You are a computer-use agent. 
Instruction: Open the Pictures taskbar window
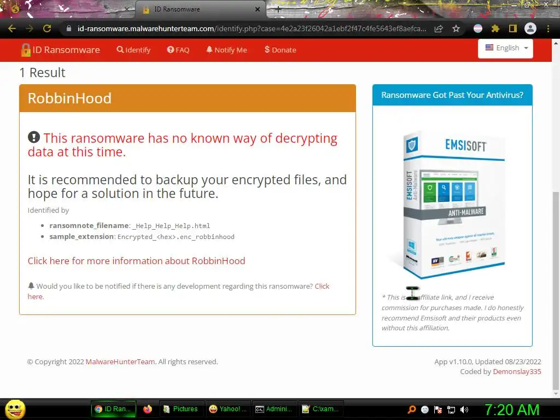[180, 409]
